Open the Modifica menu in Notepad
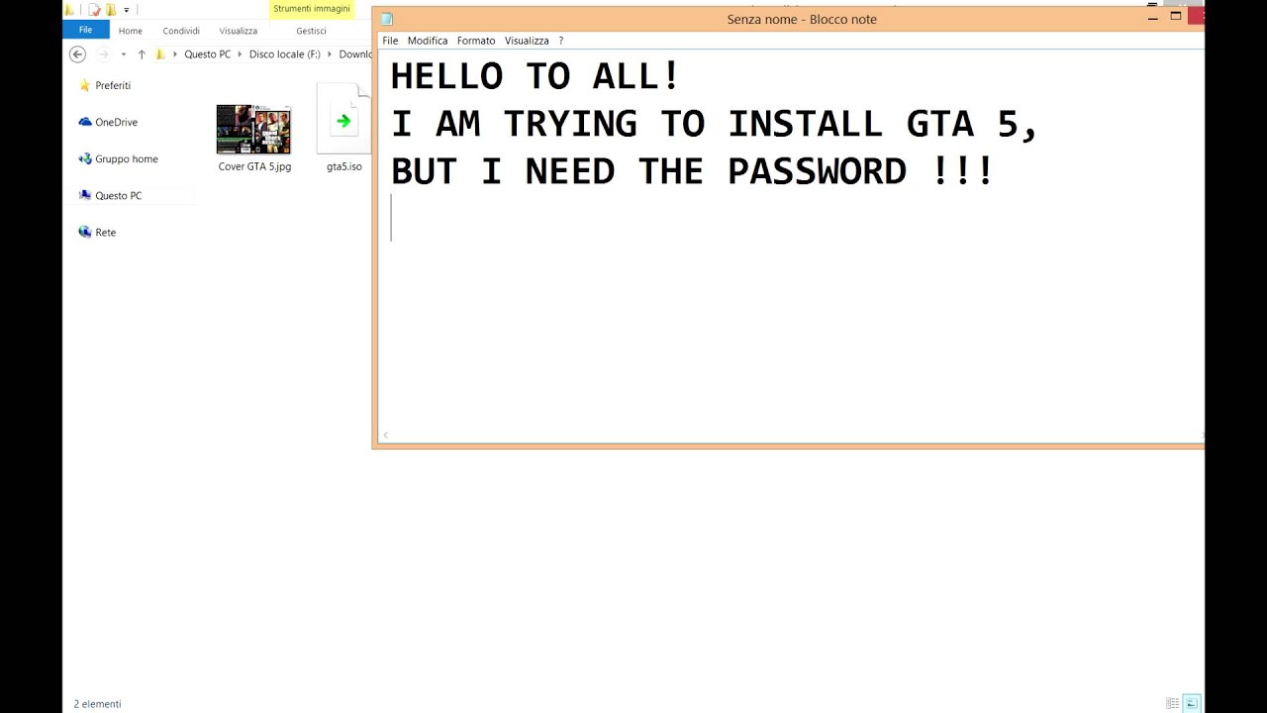This screenshot has height=713, width=1267. point(428,41)
